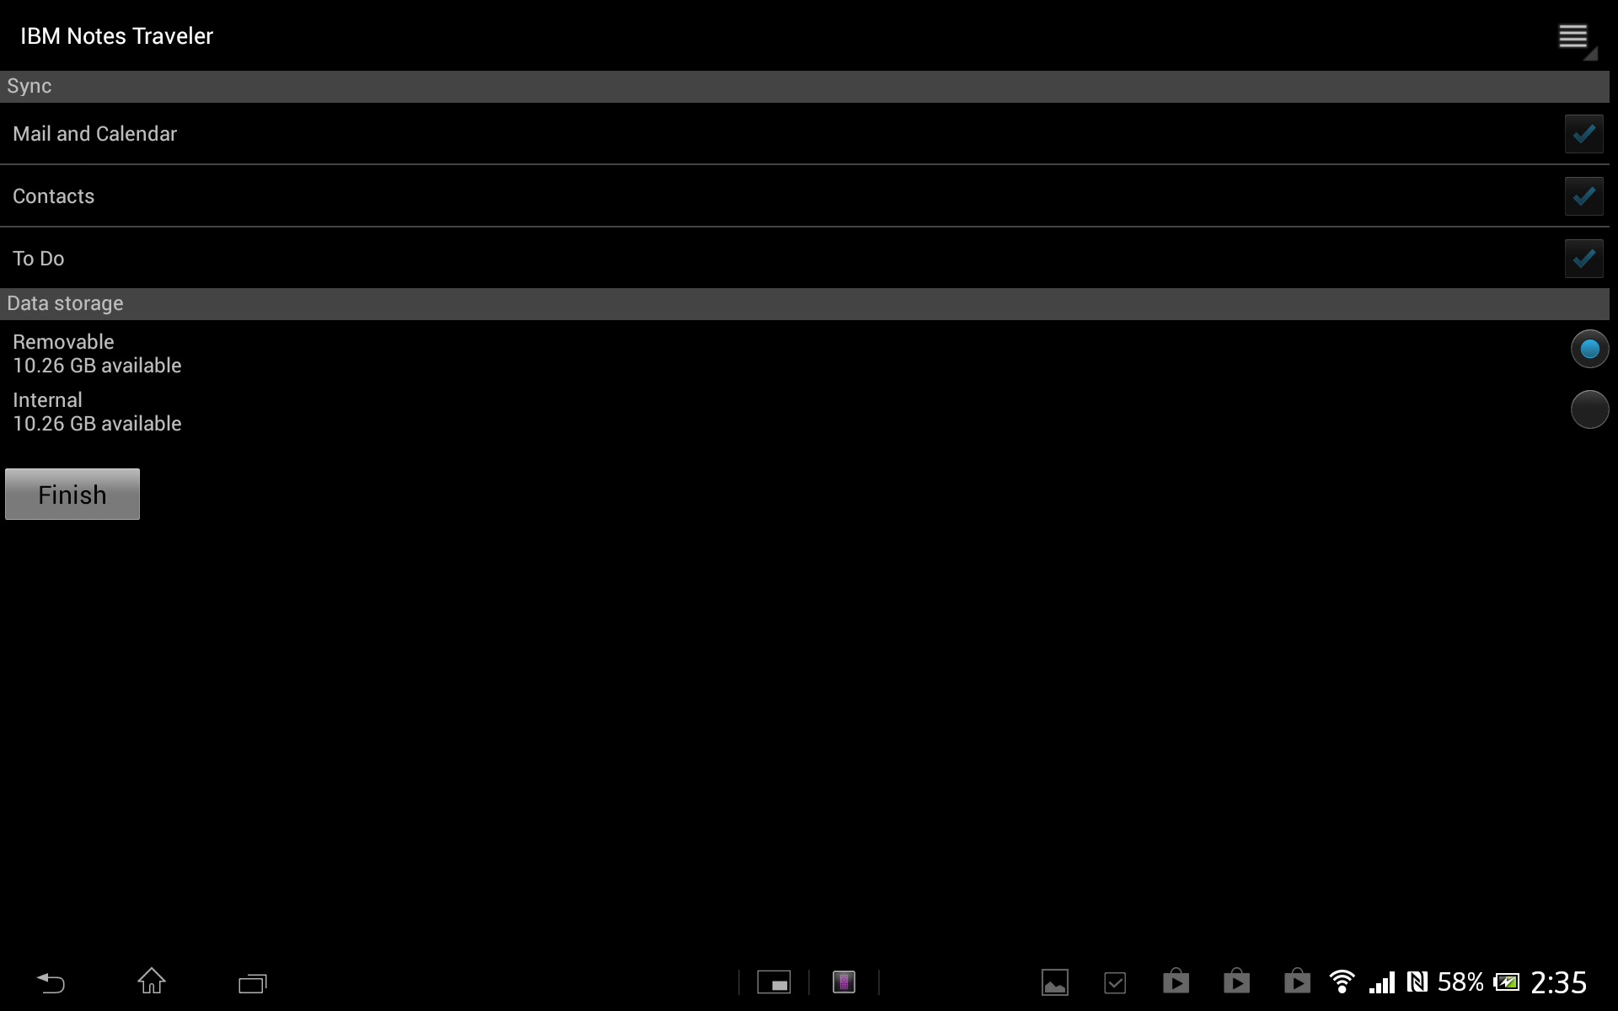Viewport: 1618px width, 1011px height.
Task: Tap the To Do label
Action: (x=38, y=259)
